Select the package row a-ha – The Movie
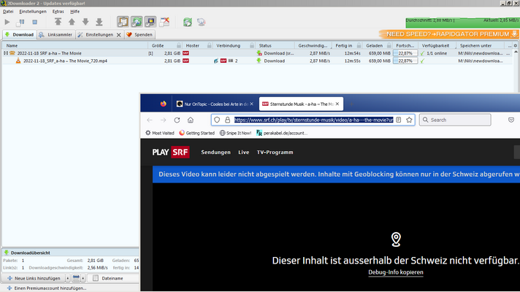520x292 pixels. [257, 53]
